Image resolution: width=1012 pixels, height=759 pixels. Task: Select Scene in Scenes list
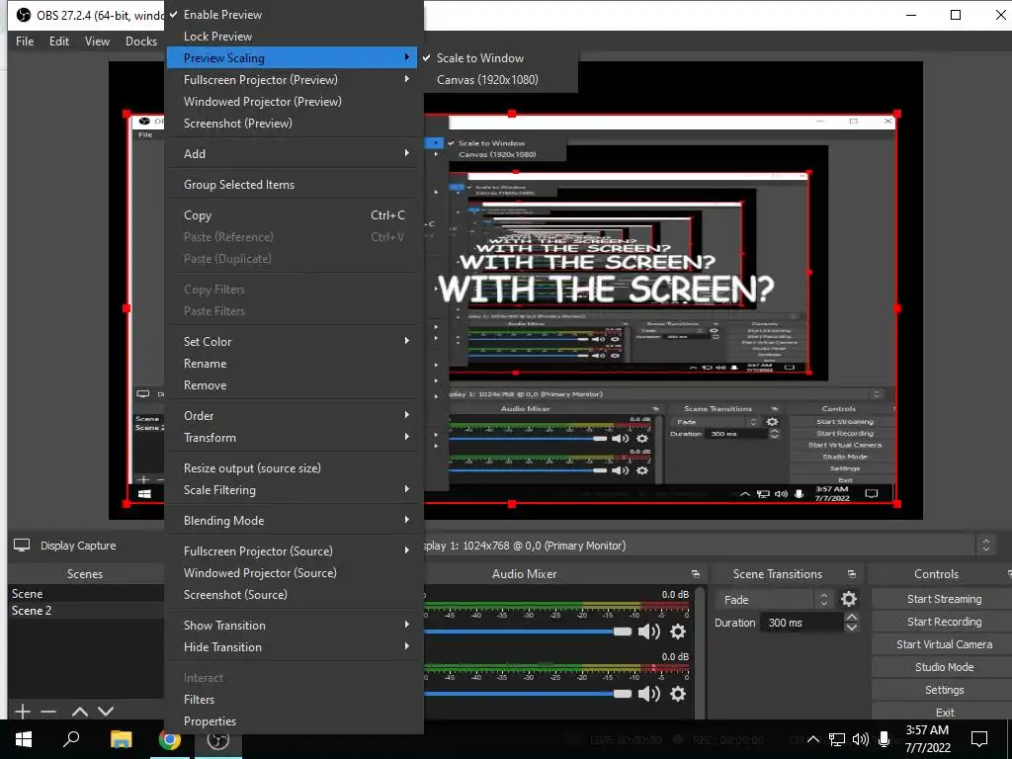tap(86, 594)
